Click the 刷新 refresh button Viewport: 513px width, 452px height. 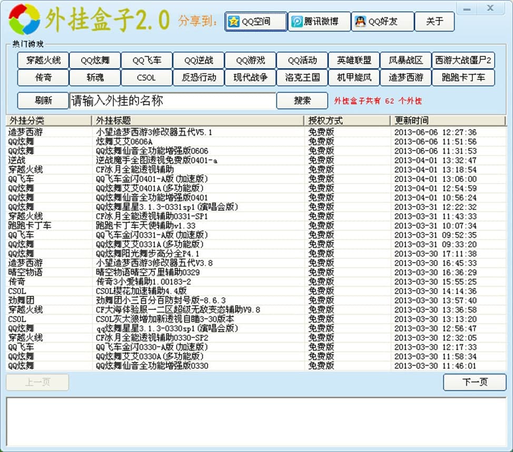tap(43, 101)
